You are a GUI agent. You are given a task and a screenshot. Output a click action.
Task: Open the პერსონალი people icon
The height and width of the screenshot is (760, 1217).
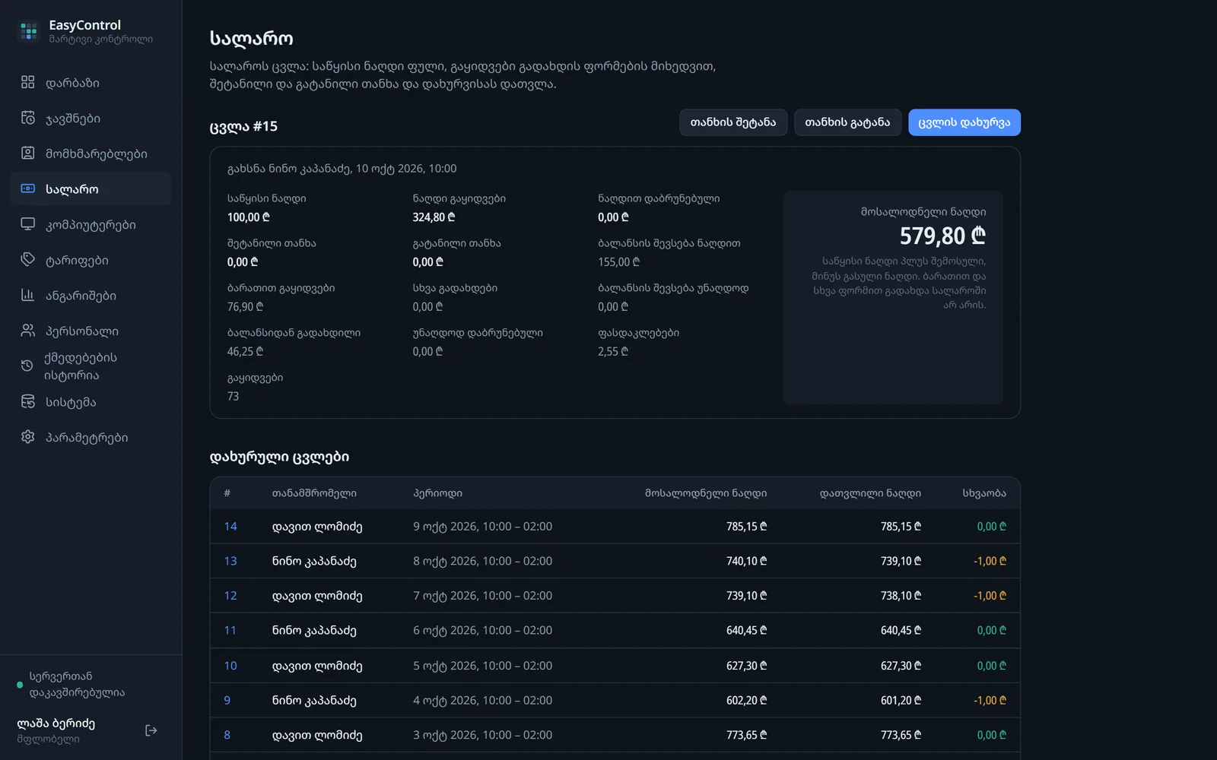(28, 331)
